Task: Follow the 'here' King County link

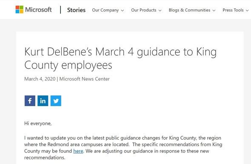Action: tap(78, 151)
